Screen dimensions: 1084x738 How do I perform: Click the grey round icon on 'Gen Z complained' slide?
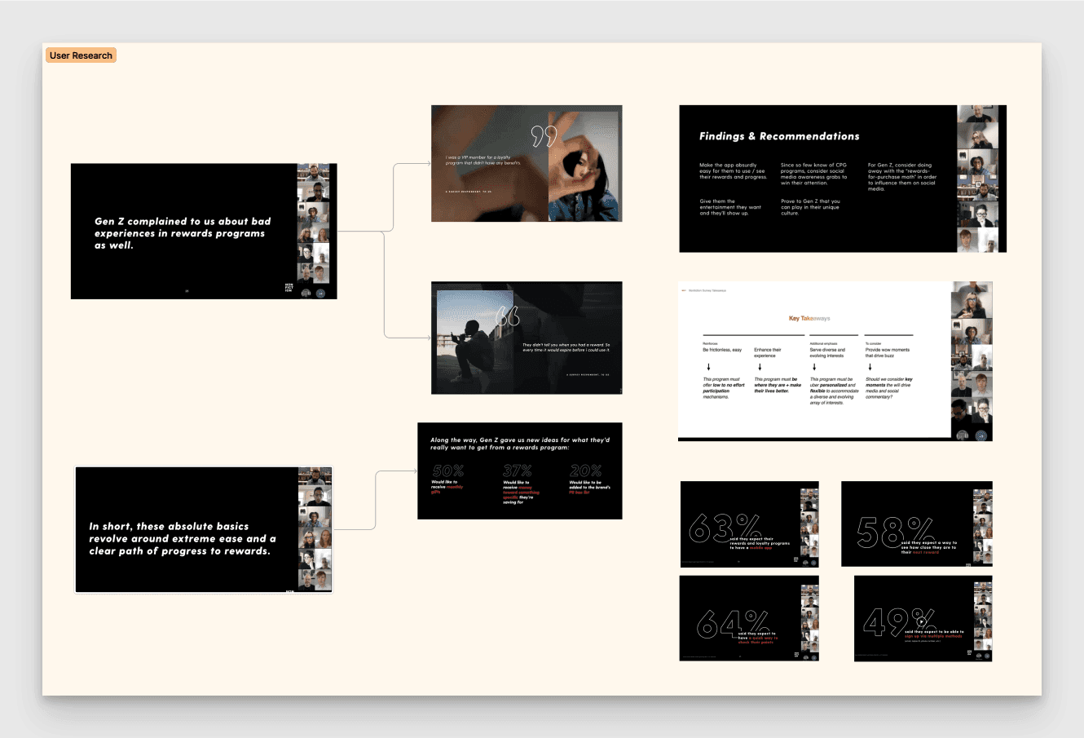[x=306, y=293]
